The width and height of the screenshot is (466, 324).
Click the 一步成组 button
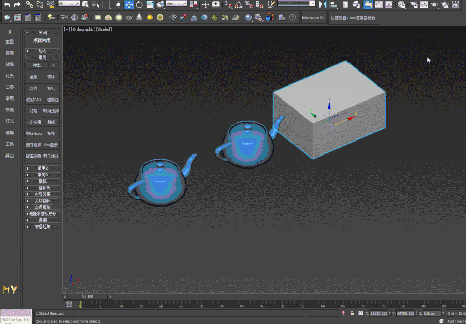coord(34,122)
